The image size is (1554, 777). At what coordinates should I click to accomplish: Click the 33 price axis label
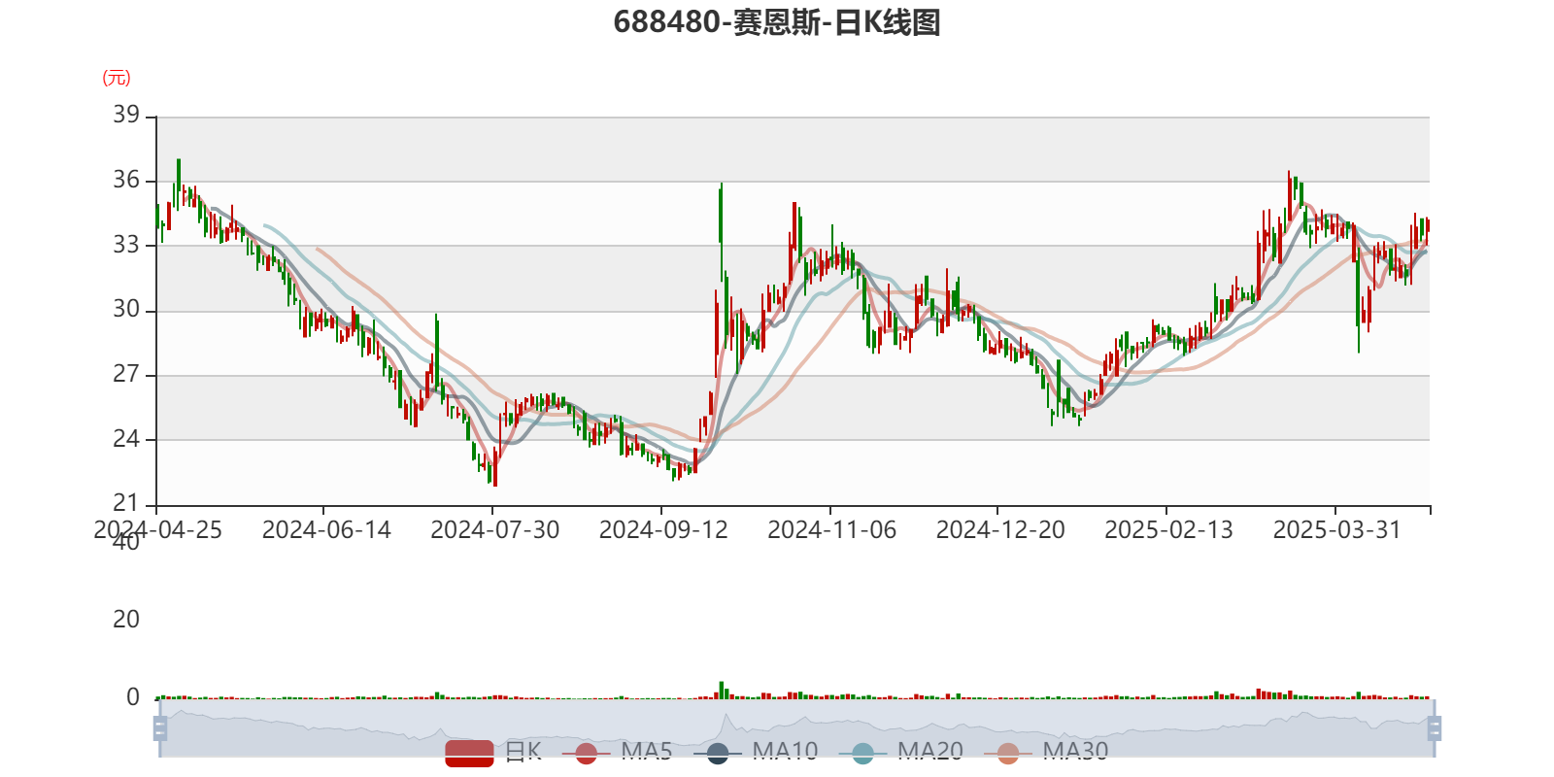pyautogui.click(x=126, y=245)
